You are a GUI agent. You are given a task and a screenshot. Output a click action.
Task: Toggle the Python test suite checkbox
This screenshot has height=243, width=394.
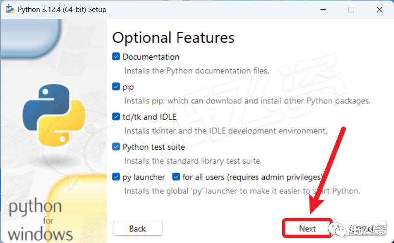pyautogui.click(x=116, y=147)
